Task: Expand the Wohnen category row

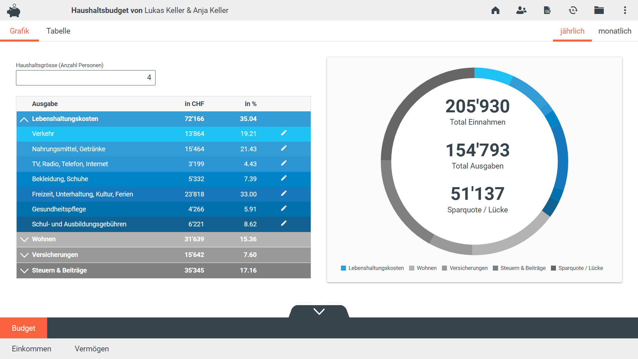Action: coord(24,239)
